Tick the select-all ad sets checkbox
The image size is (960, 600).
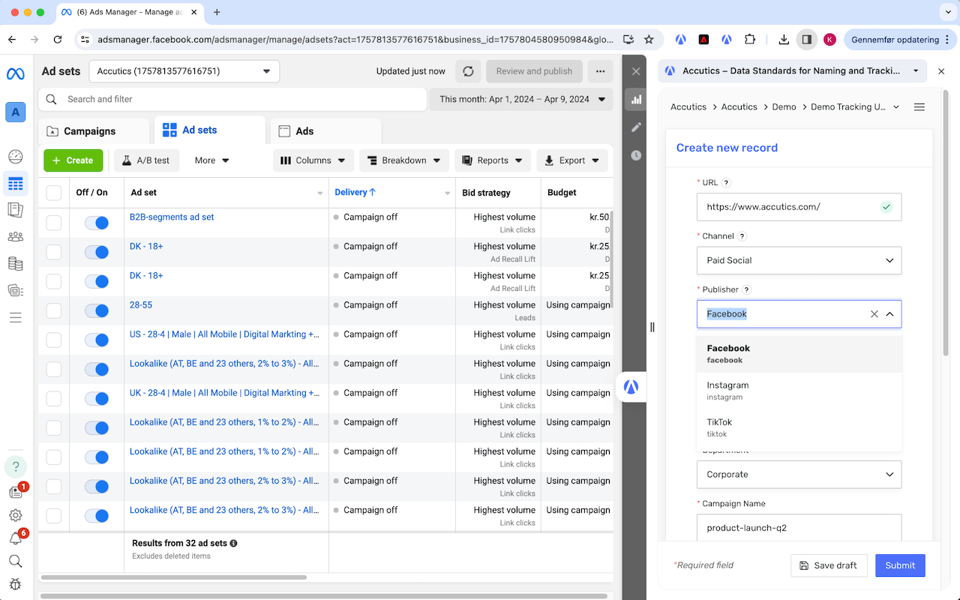click(x=54, y=193)
